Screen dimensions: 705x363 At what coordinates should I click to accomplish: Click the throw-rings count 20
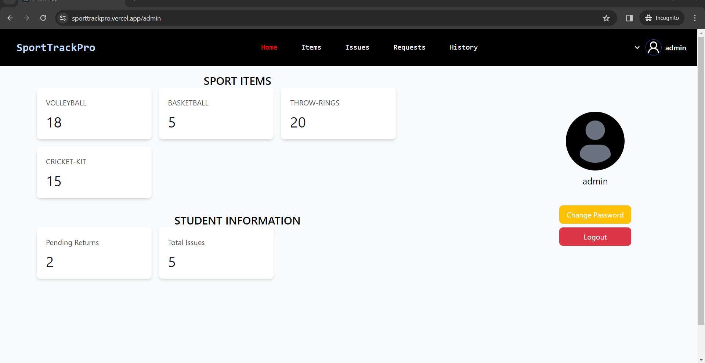(298, 122)
